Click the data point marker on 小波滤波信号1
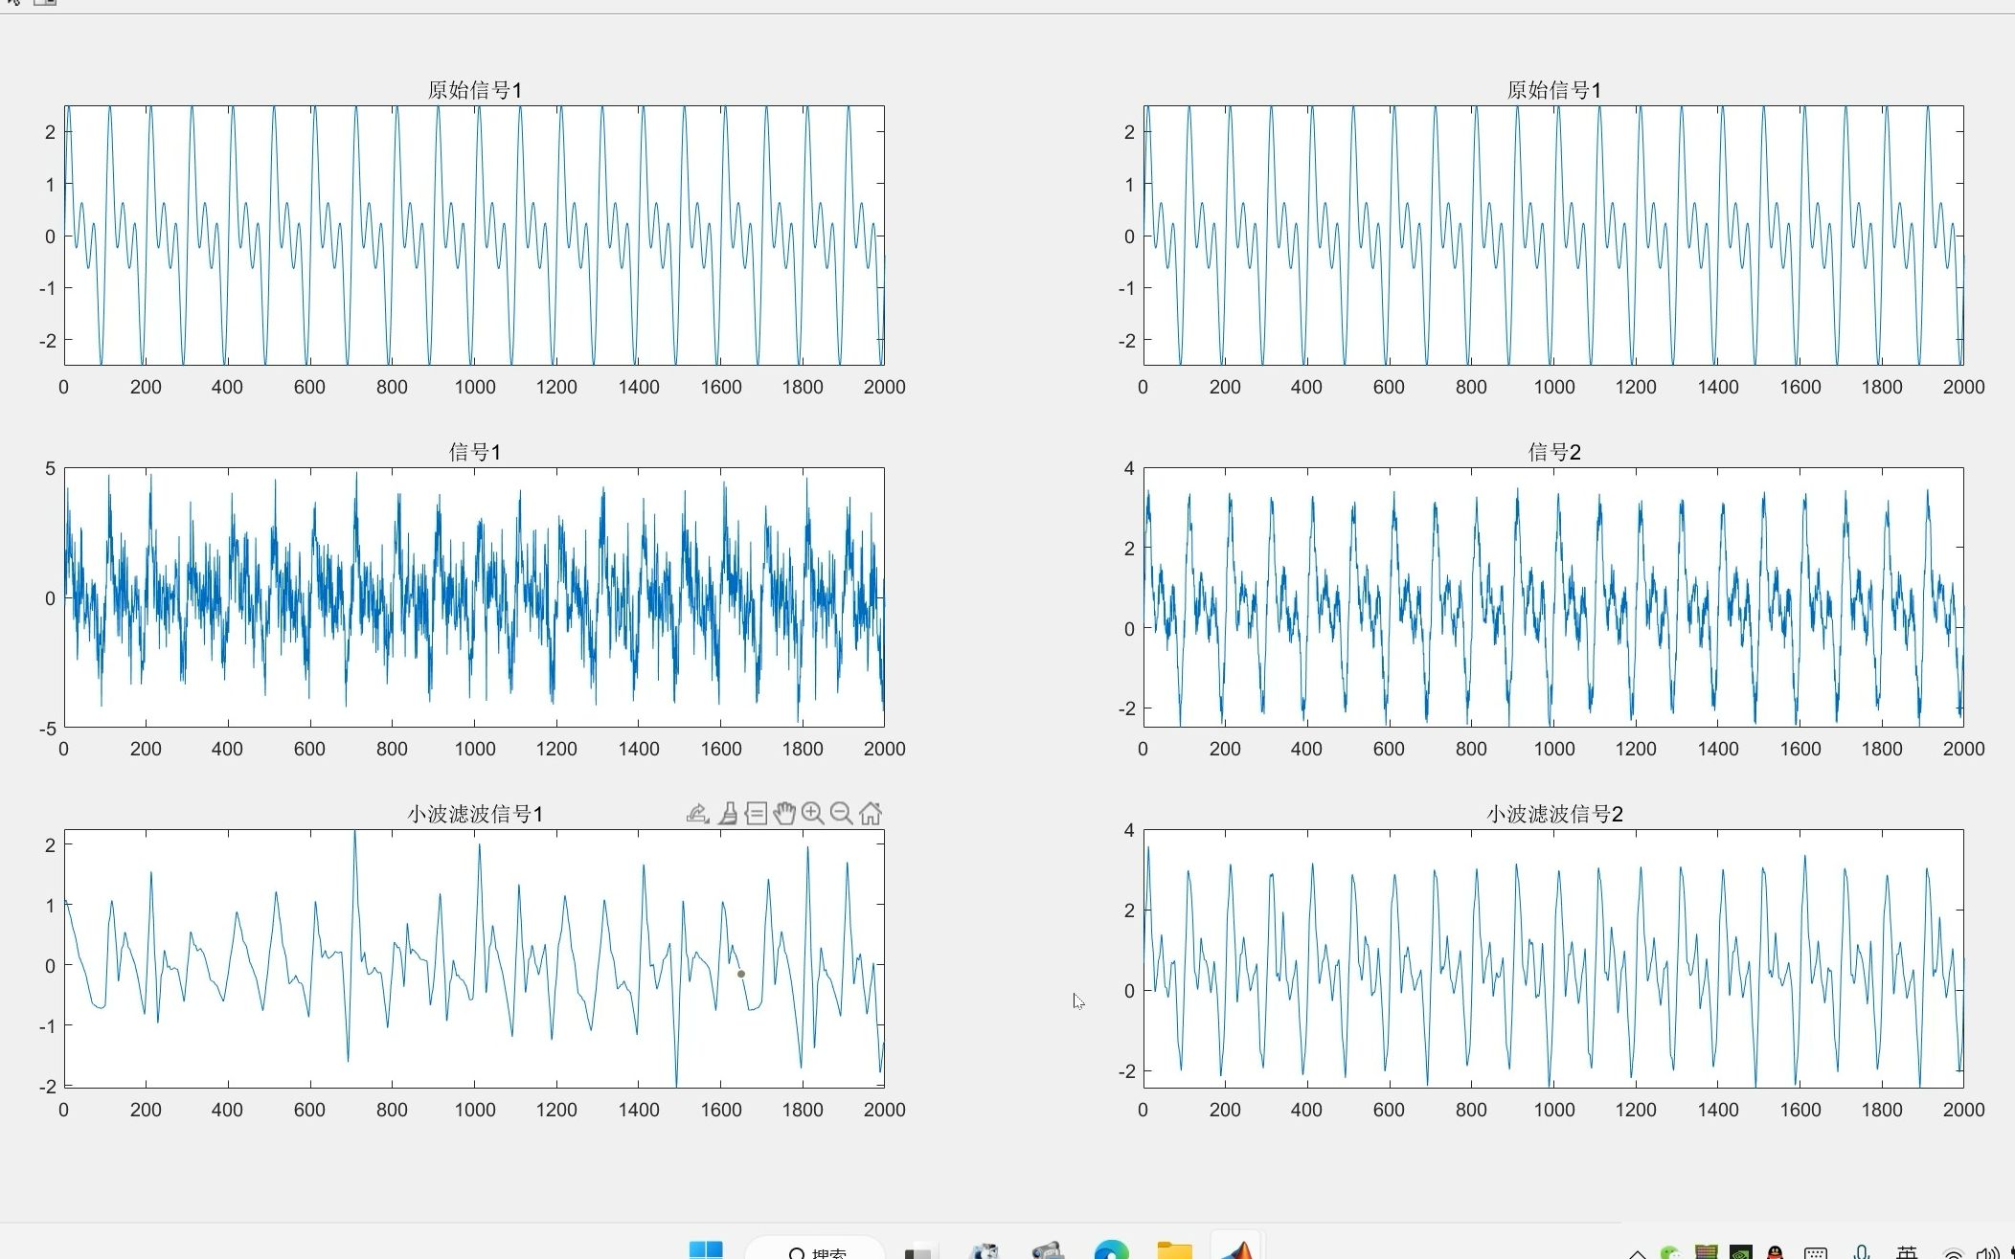The image size is (2015, 1259). pyautogui.click(x=741, y=974)
